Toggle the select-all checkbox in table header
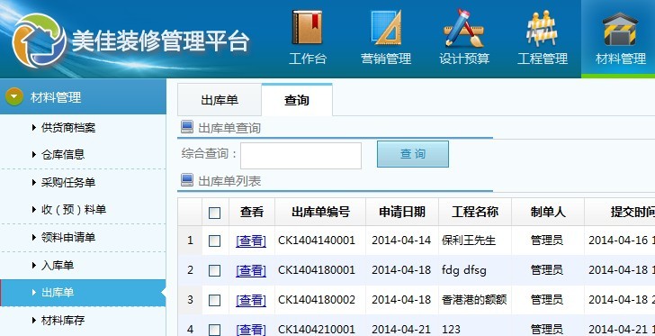Screen dimensions: 655x336 tap(214, 213)
